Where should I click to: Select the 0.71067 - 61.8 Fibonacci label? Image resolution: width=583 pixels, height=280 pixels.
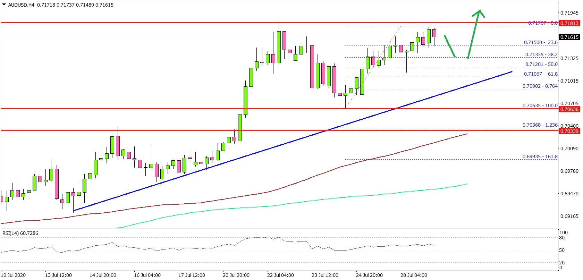point(540,74)
